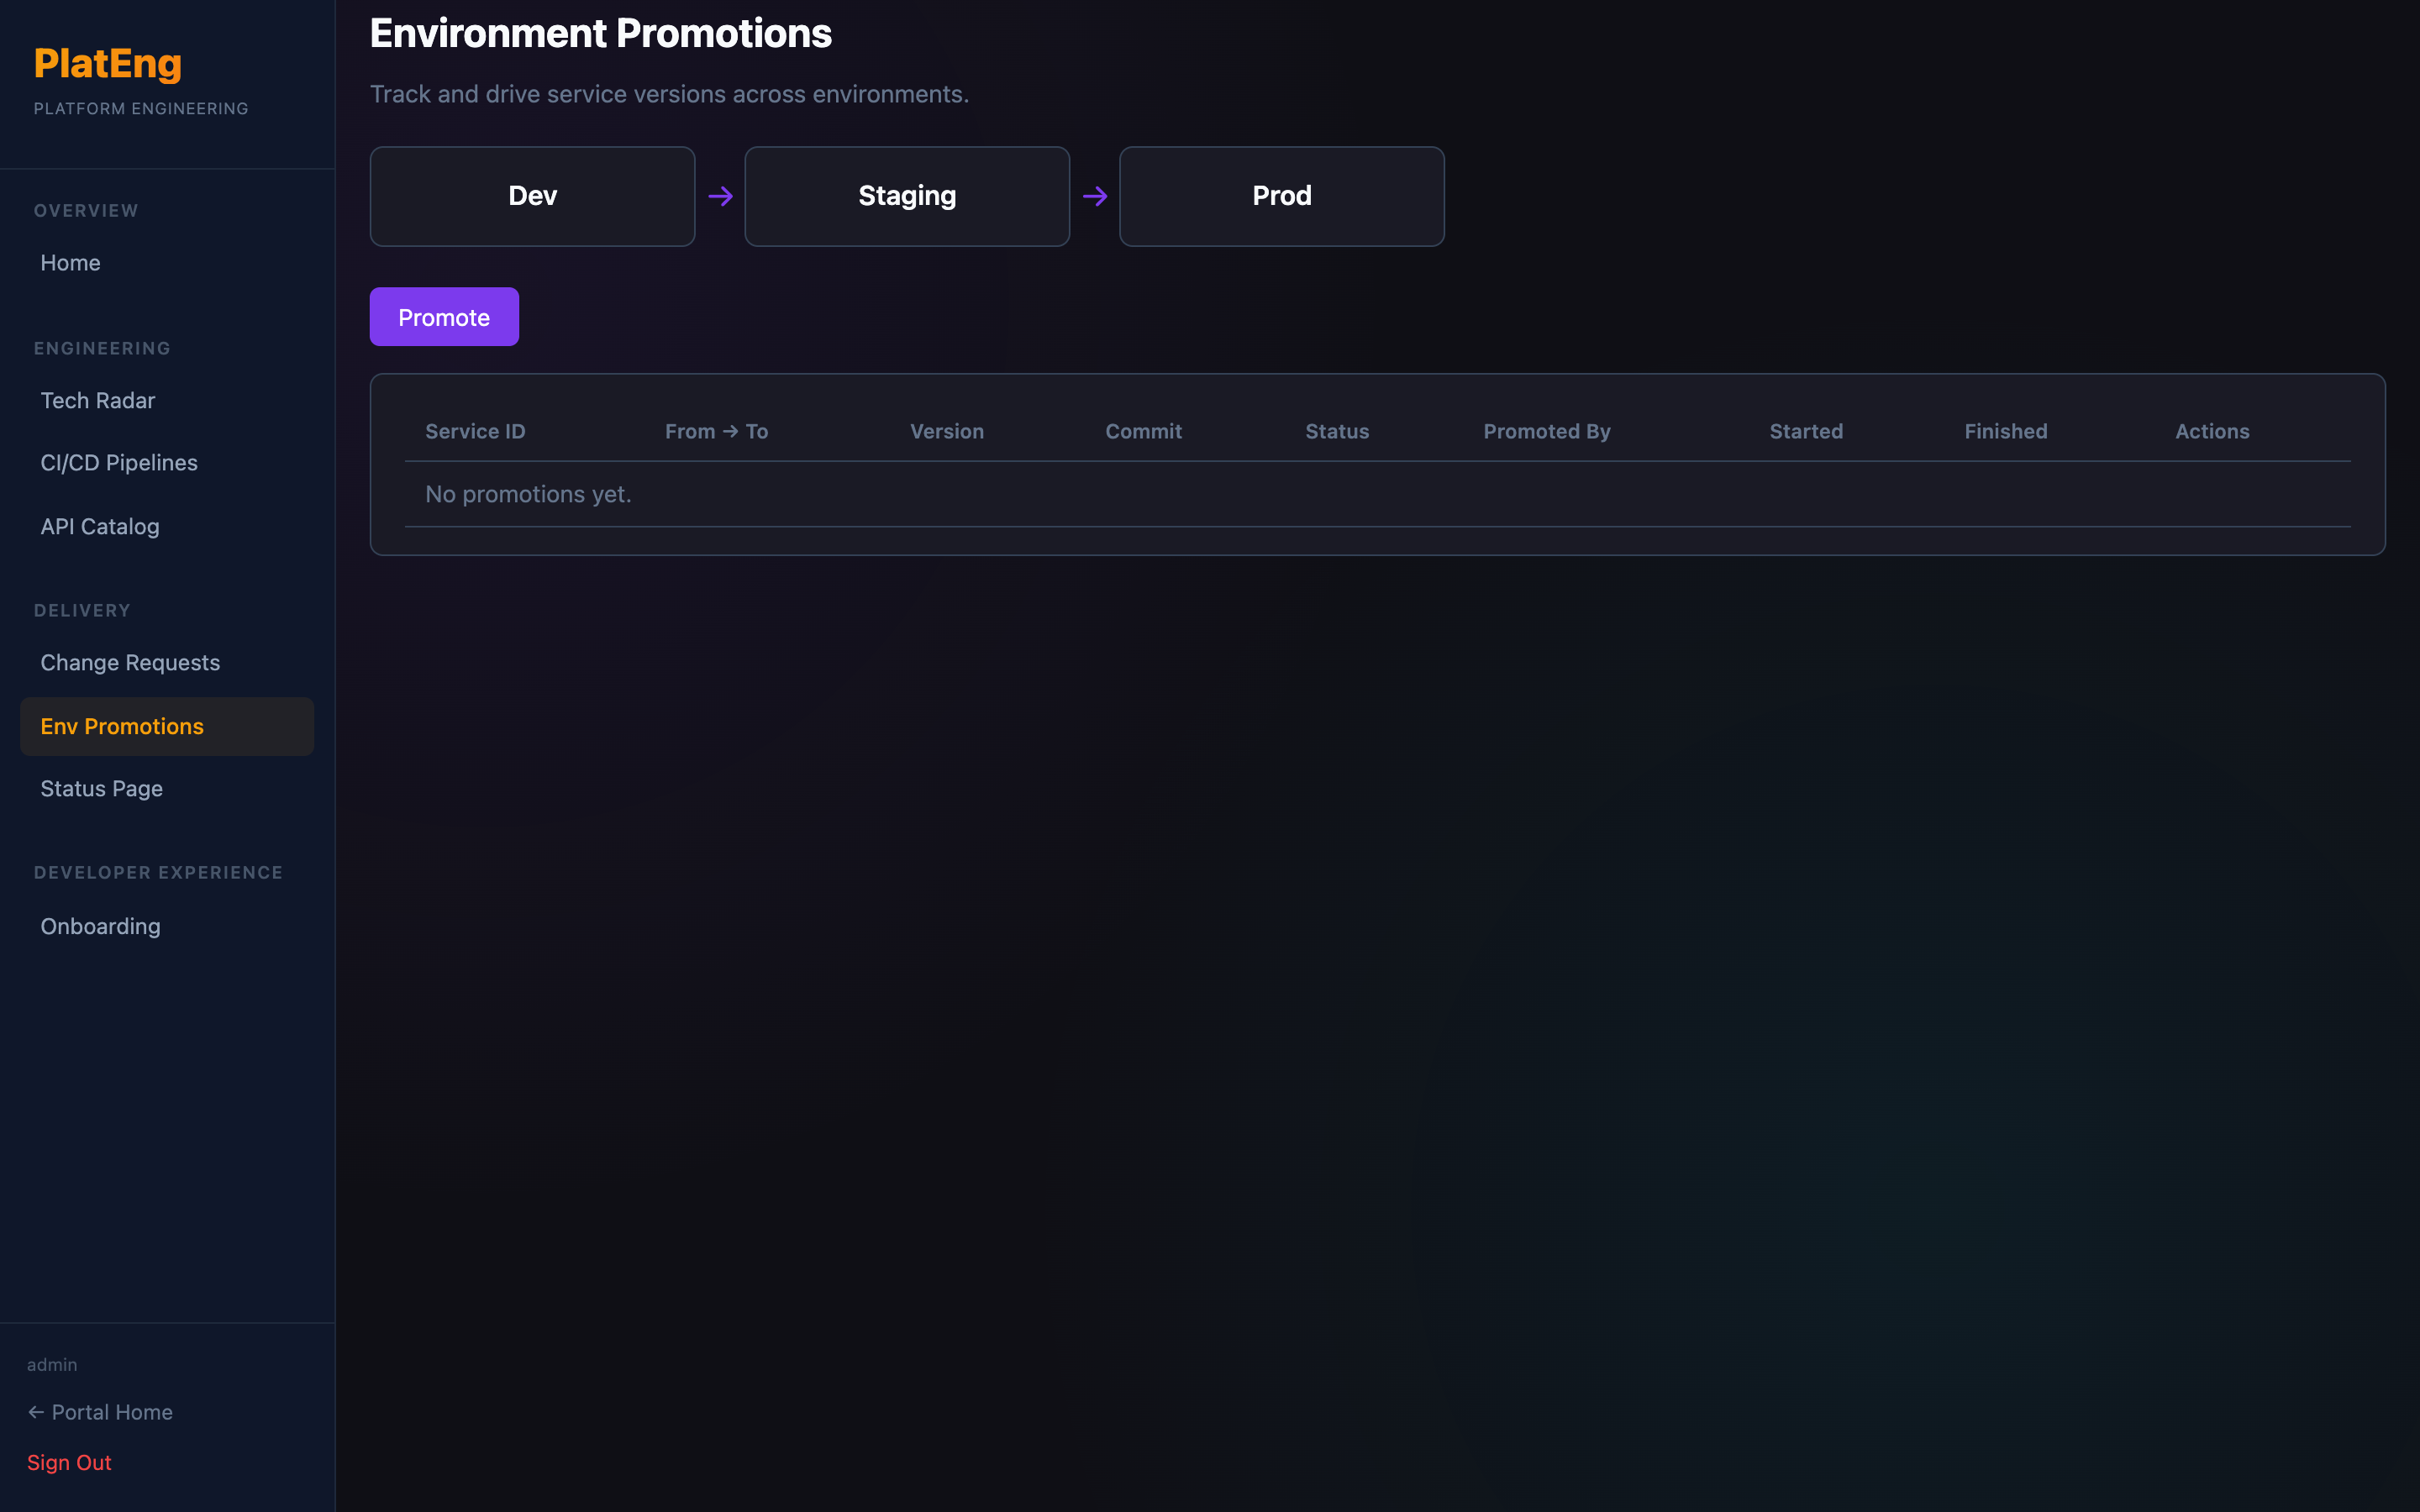Click arrow between Dev and Staging

720,197
